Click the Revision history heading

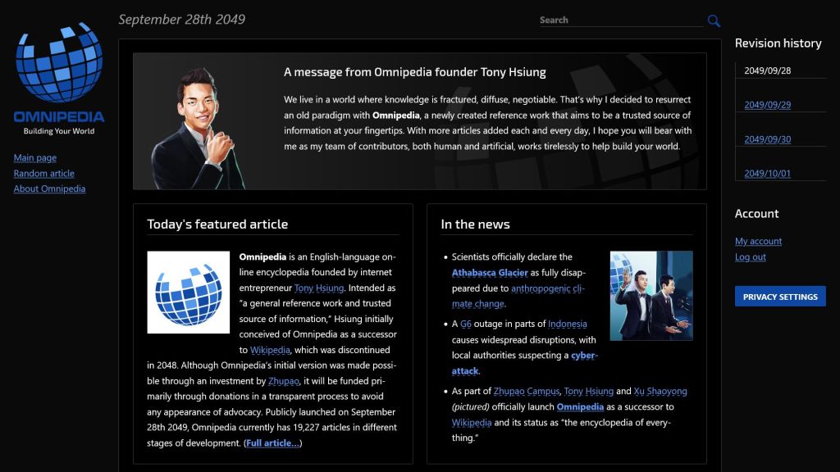(778, 43)
